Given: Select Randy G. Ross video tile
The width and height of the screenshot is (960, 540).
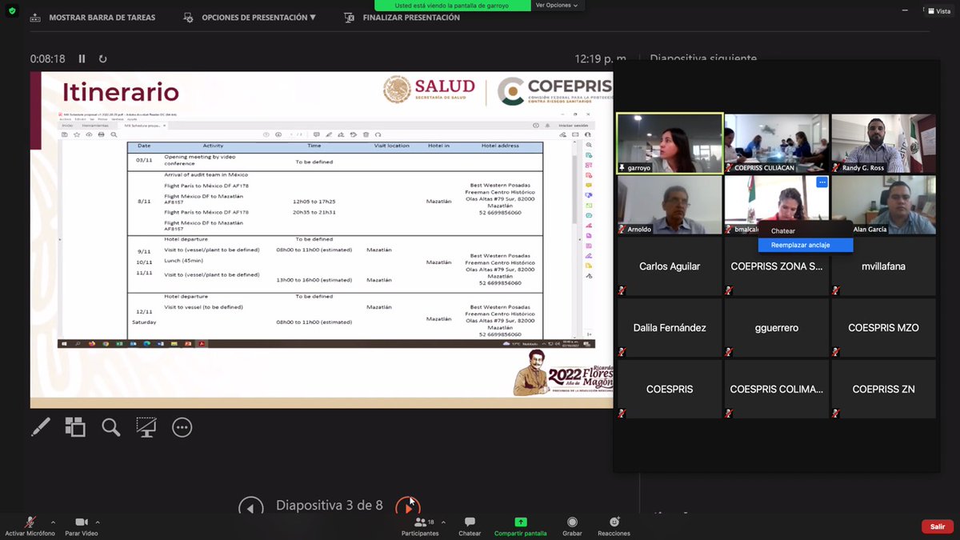Looking at the screenshot, I should click(x=883, y=143).
